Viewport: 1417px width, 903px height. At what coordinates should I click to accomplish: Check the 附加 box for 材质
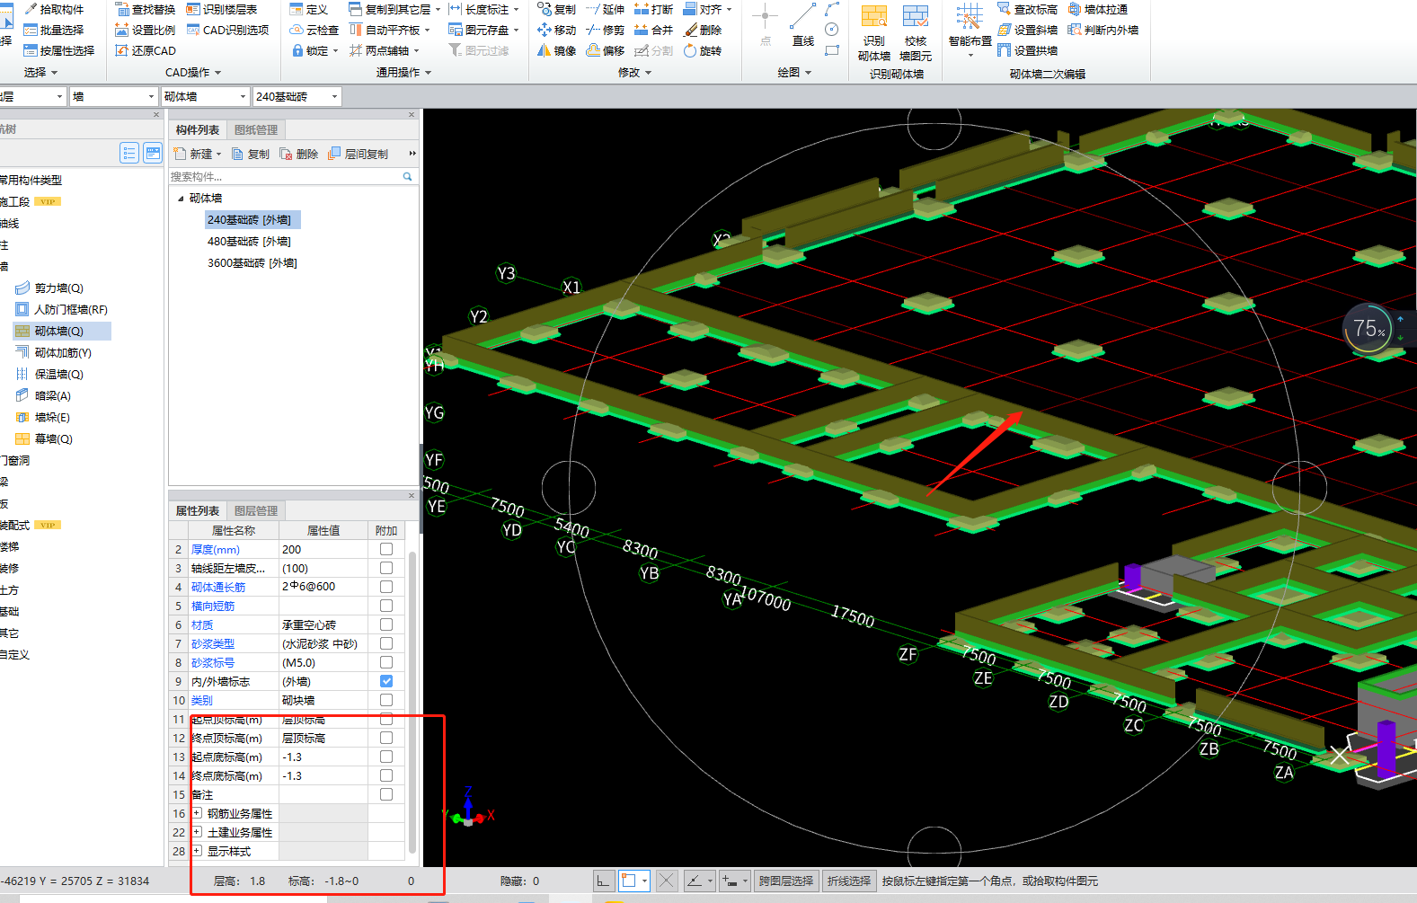coord(385,624)
